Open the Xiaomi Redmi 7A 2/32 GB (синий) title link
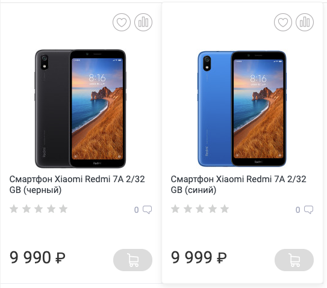The height and width of the screenshot is (288, 327). (x=238, y=185)
